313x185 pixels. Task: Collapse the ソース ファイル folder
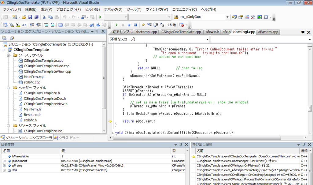(x=8, y=55)
